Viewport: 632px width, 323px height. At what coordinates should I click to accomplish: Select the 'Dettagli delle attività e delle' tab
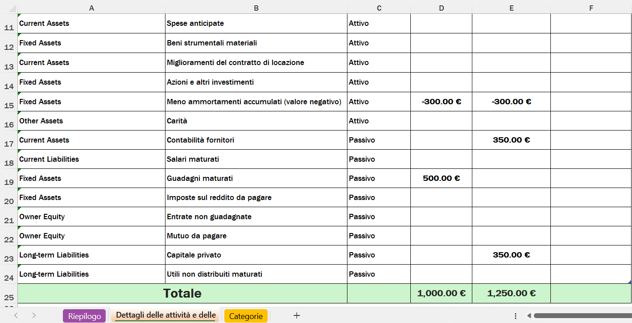click(x=165, y=315)
